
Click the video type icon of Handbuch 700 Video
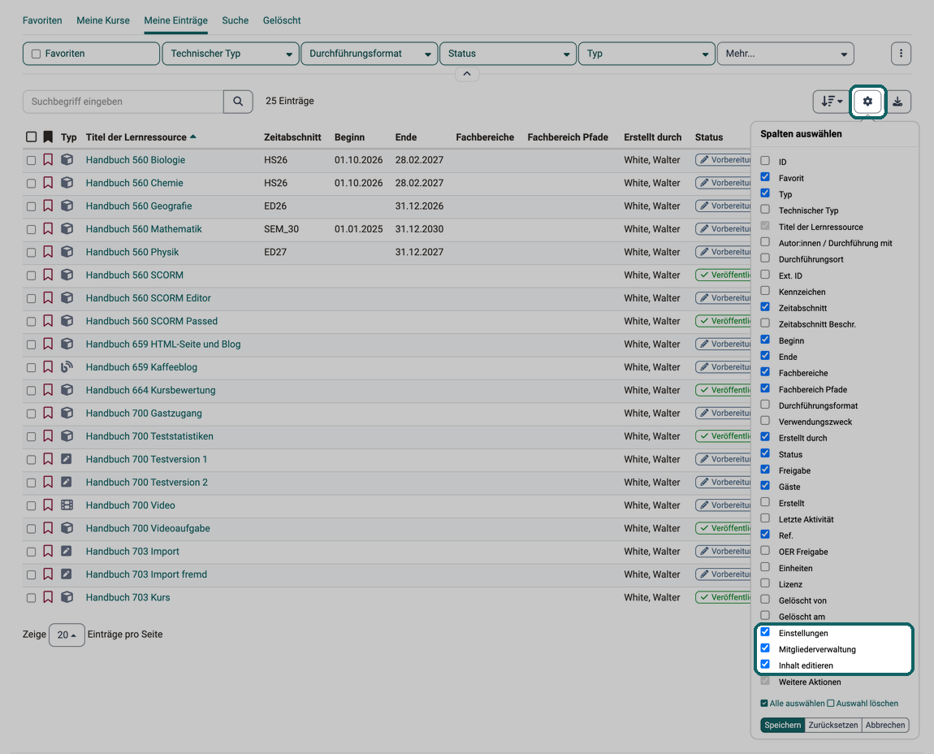[x=67, y=505]
